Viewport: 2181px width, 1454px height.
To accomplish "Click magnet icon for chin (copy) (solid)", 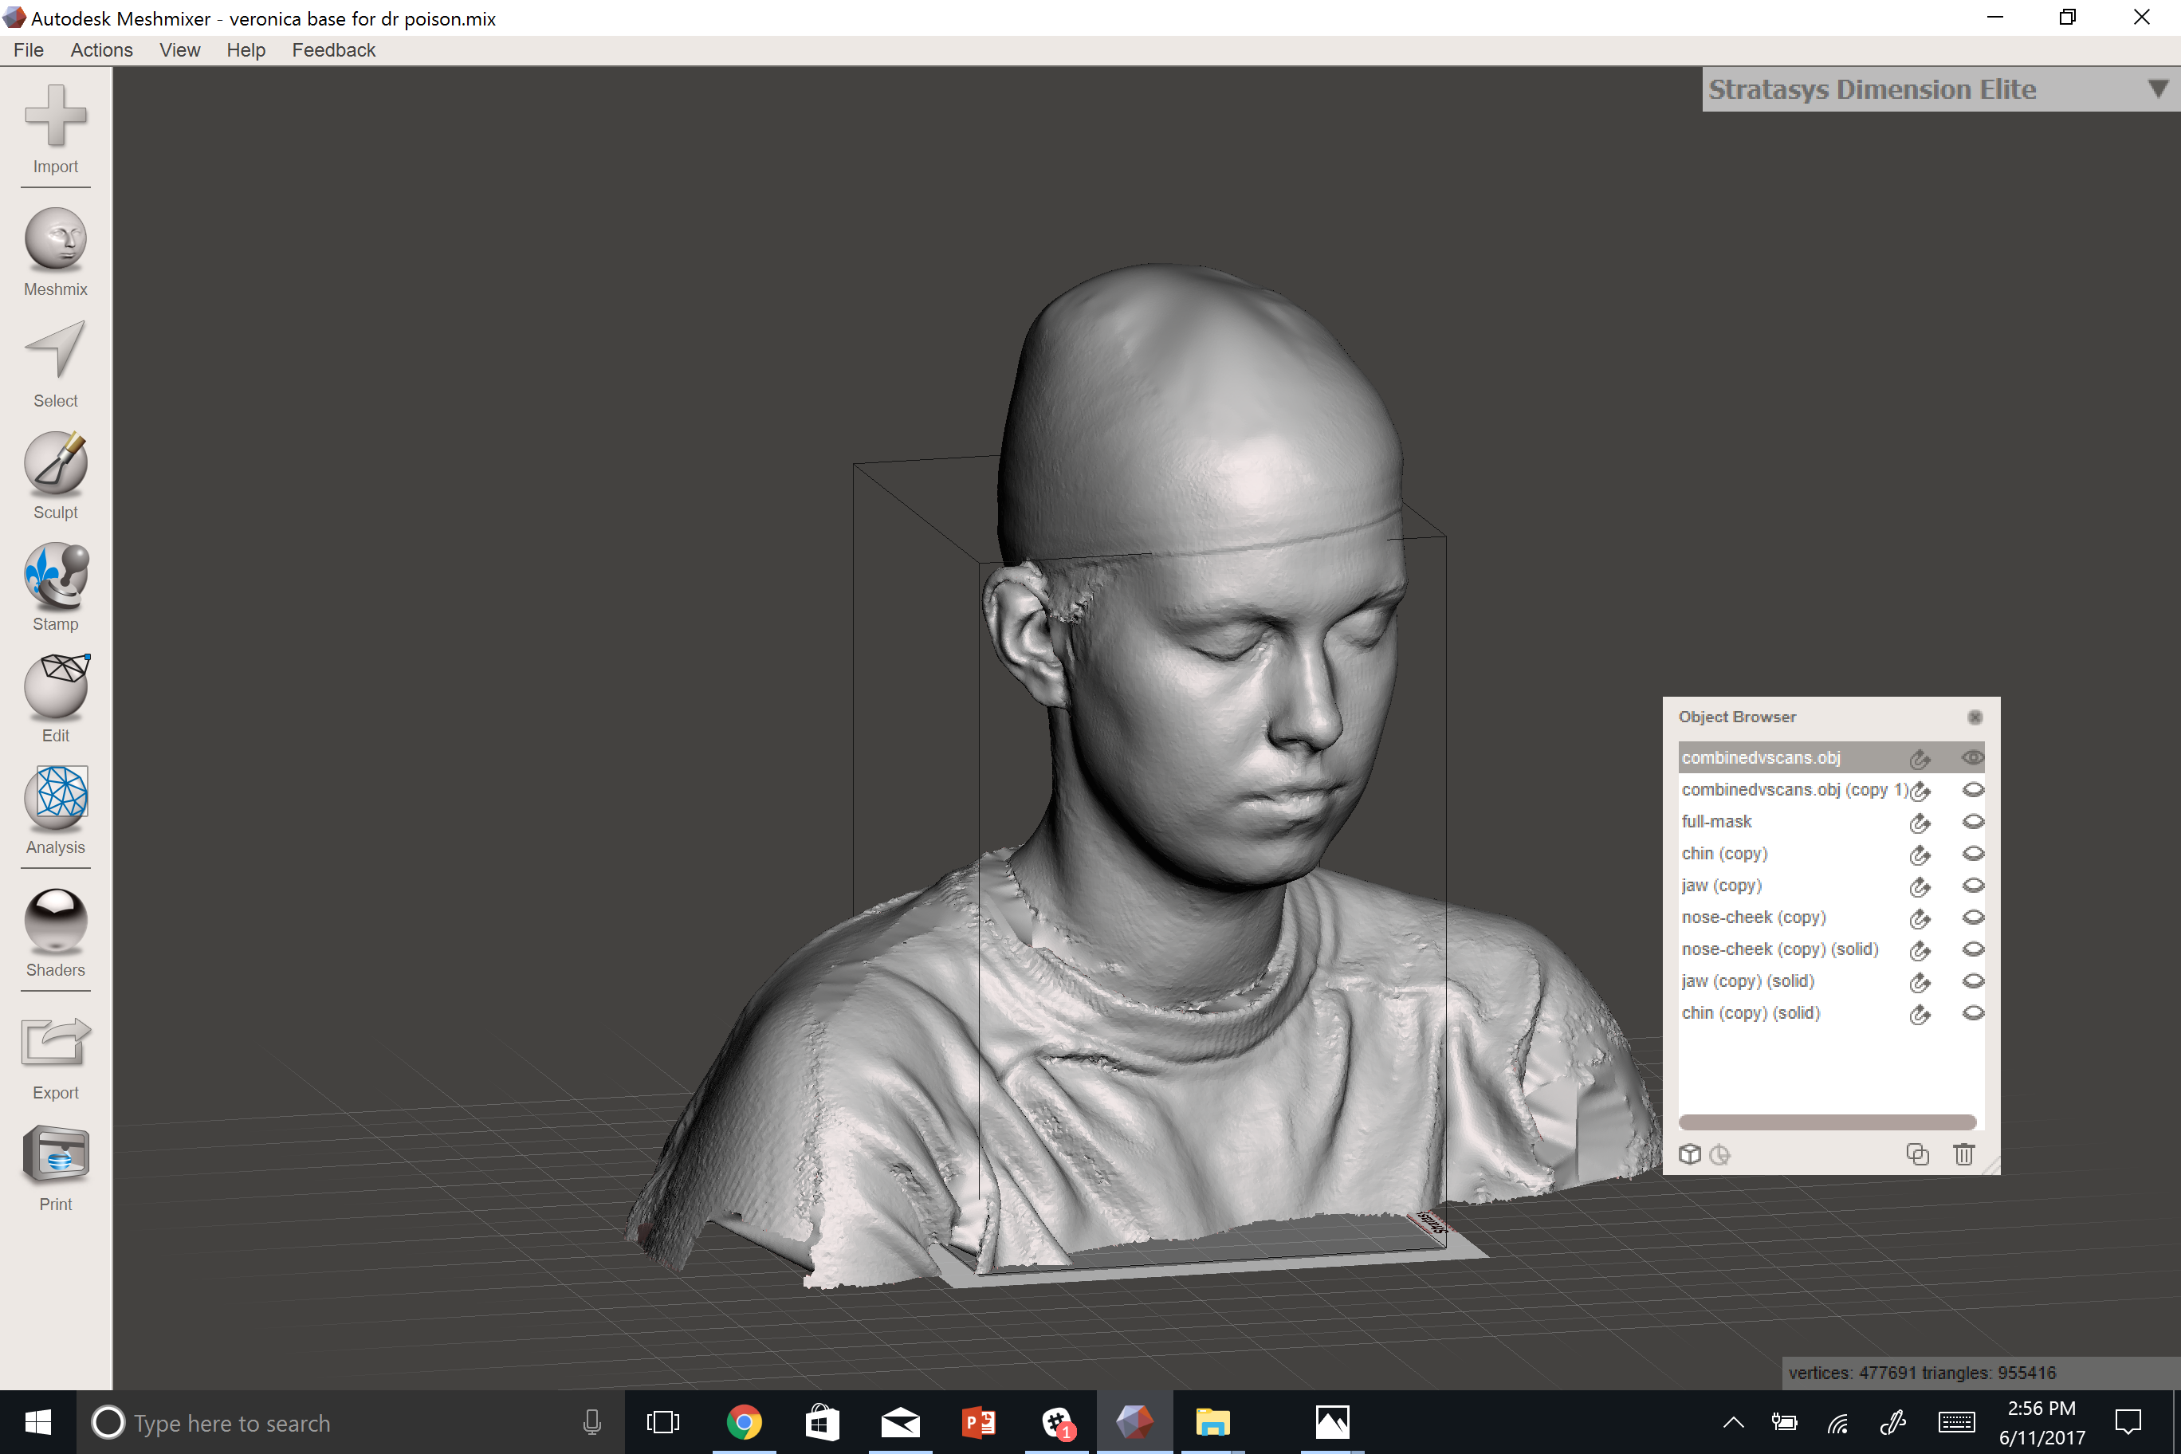I will coord(1920,1013).
